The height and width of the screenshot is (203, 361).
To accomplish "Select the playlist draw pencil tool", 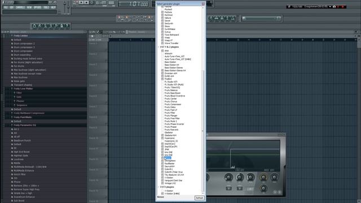I will pos(98,32).
